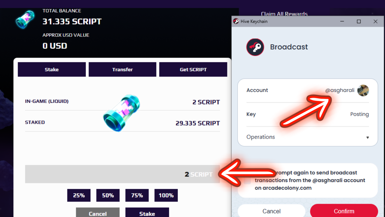
Task: Tick the don't prompt again checkbox
Action: (x=247, y=181)
